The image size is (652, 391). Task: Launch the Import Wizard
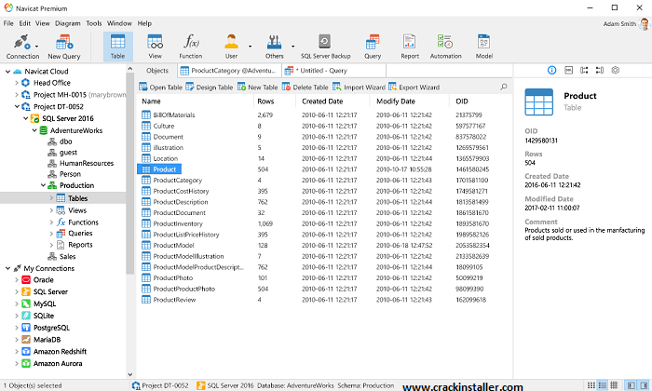[359, 87]
